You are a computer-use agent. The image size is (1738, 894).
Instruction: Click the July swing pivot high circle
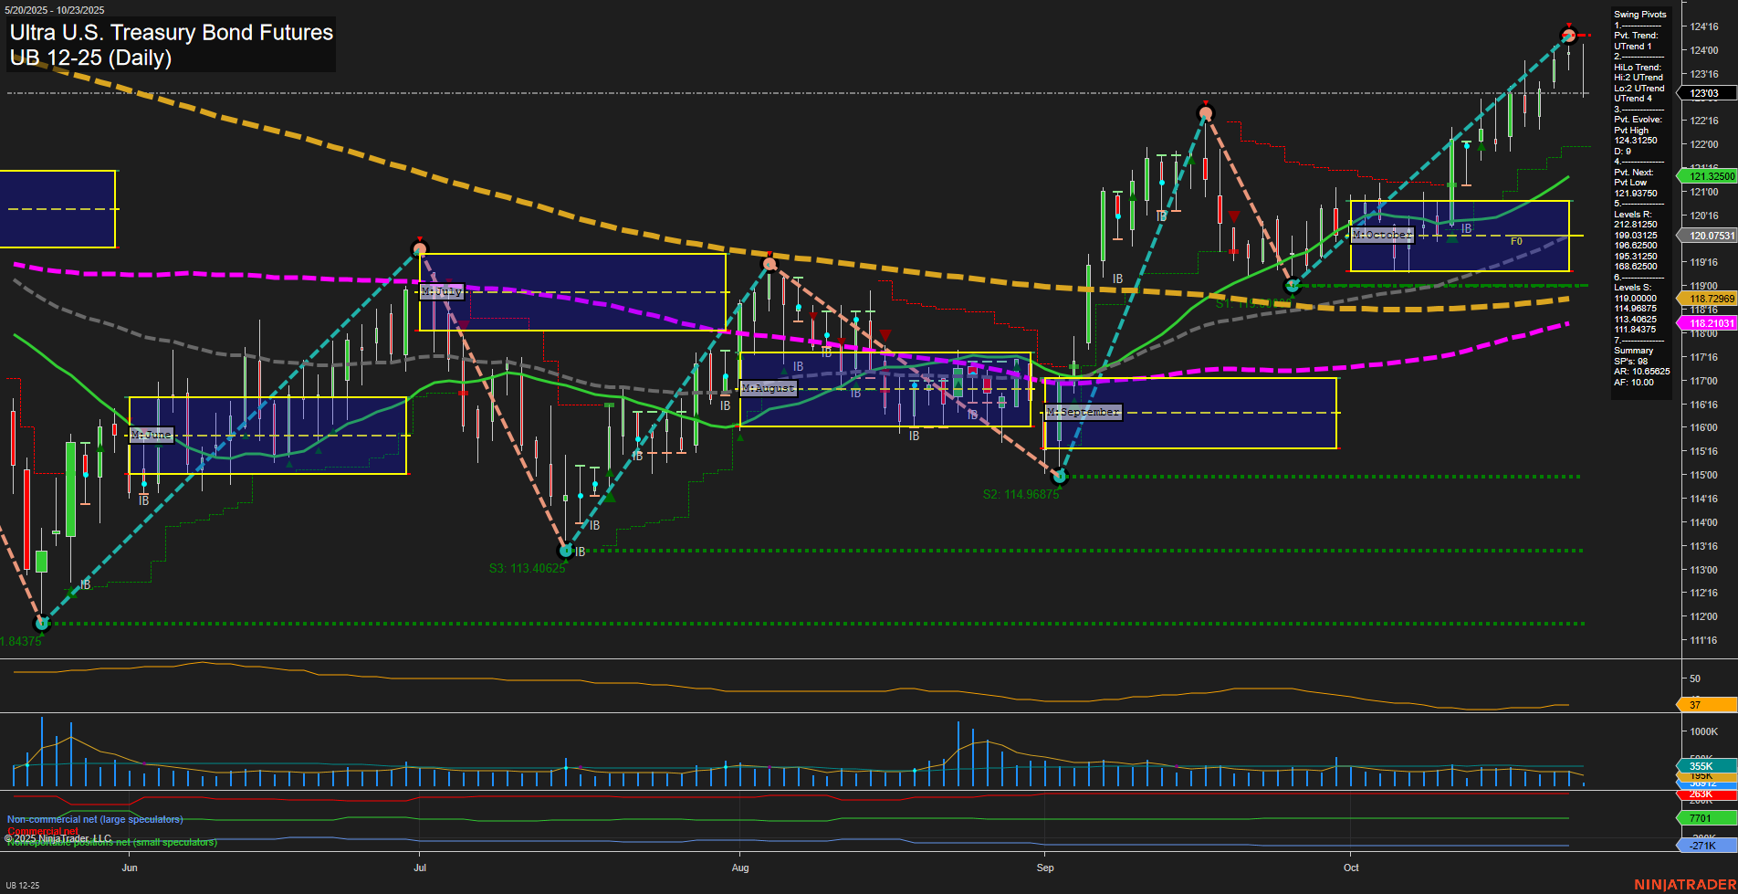[420, 248]
